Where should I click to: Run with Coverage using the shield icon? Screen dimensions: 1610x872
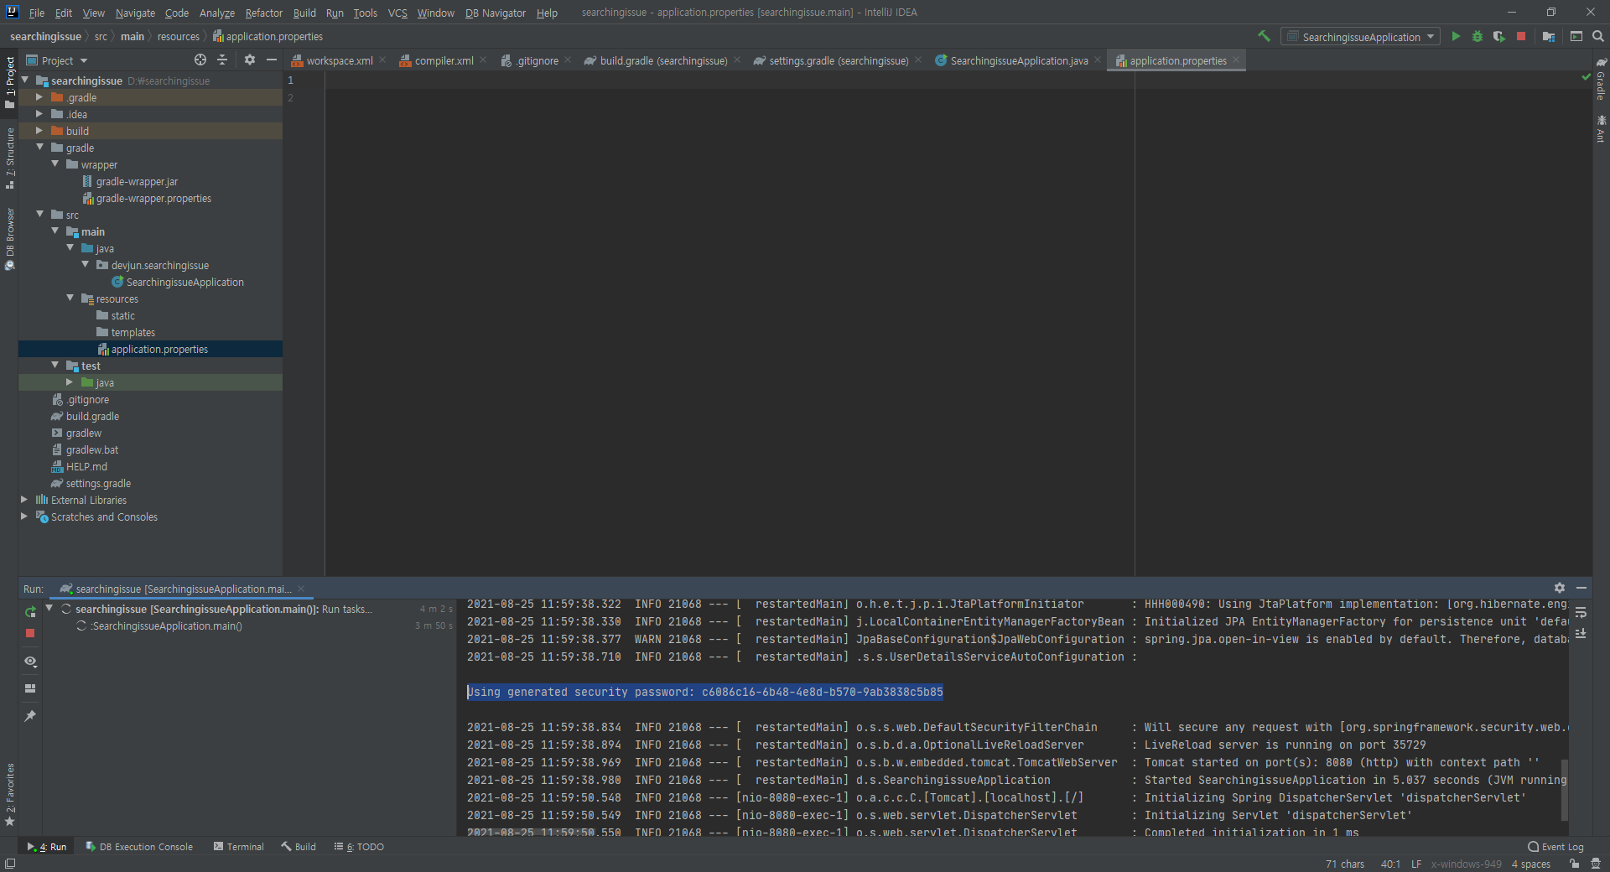tap(1498, 36)
